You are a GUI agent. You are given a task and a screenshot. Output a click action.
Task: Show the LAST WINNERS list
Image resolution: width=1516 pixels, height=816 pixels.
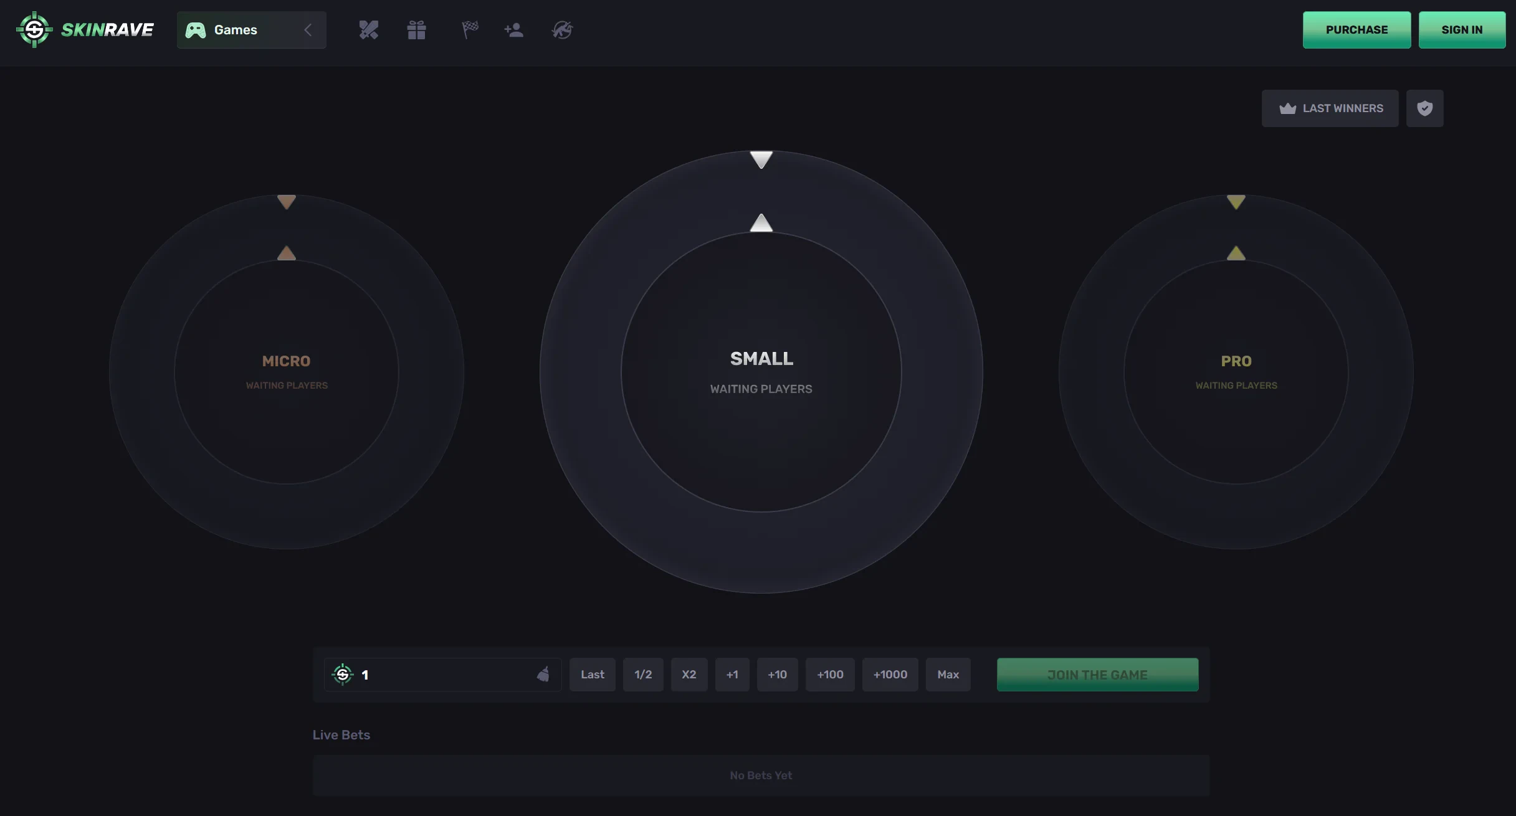tap(1330, 108)
